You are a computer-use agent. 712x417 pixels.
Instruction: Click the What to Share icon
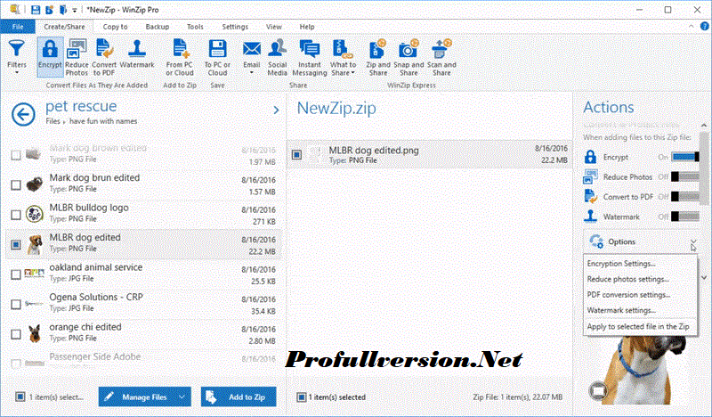point(343,50)
